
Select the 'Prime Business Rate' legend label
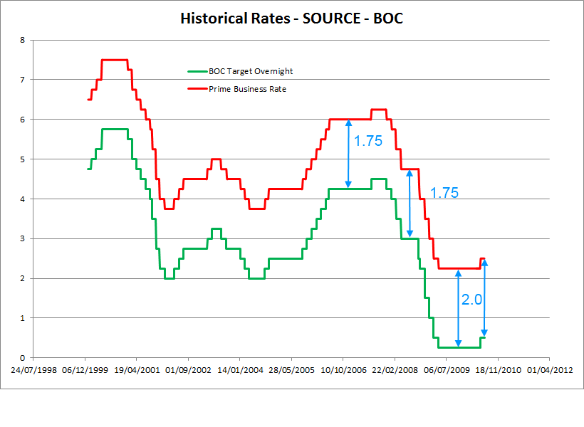pos(247,89)
